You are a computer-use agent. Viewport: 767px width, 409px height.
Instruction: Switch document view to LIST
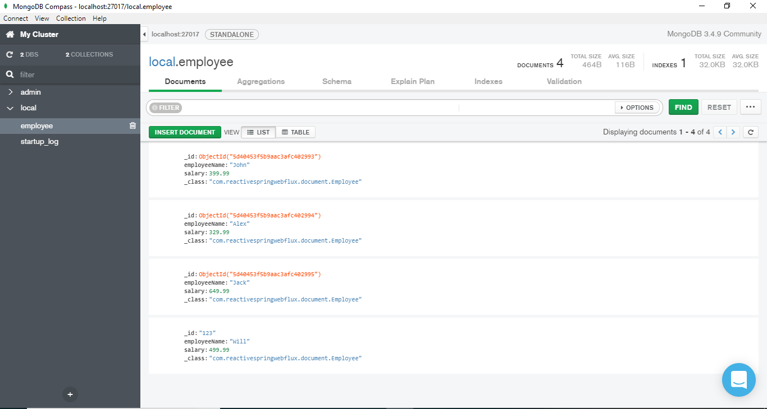(x=258, y=132)
